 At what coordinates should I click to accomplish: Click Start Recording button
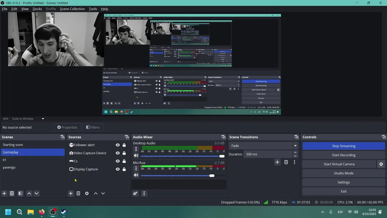click(344, 155)
